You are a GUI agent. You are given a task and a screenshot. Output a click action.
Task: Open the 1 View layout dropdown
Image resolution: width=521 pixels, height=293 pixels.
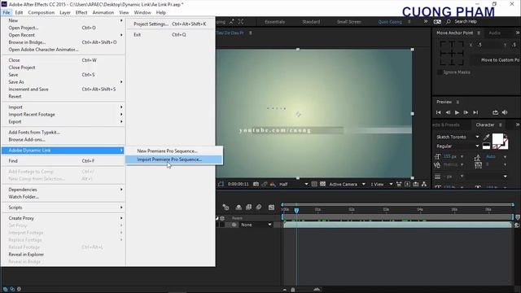point(381,184)
